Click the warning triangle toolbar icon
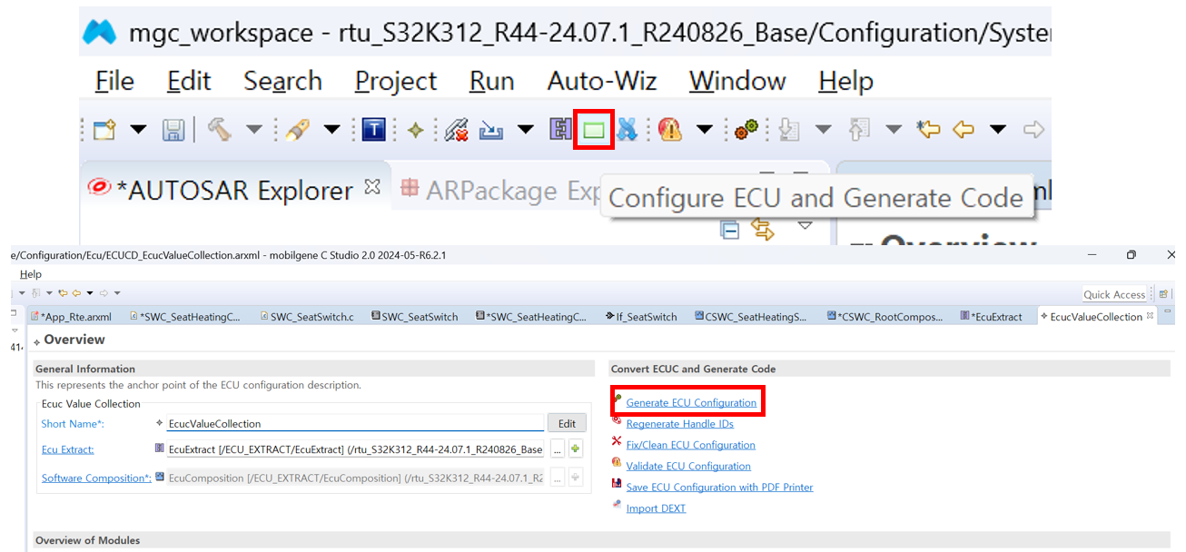Viewport: 1186px width, 552px height. 670,130
